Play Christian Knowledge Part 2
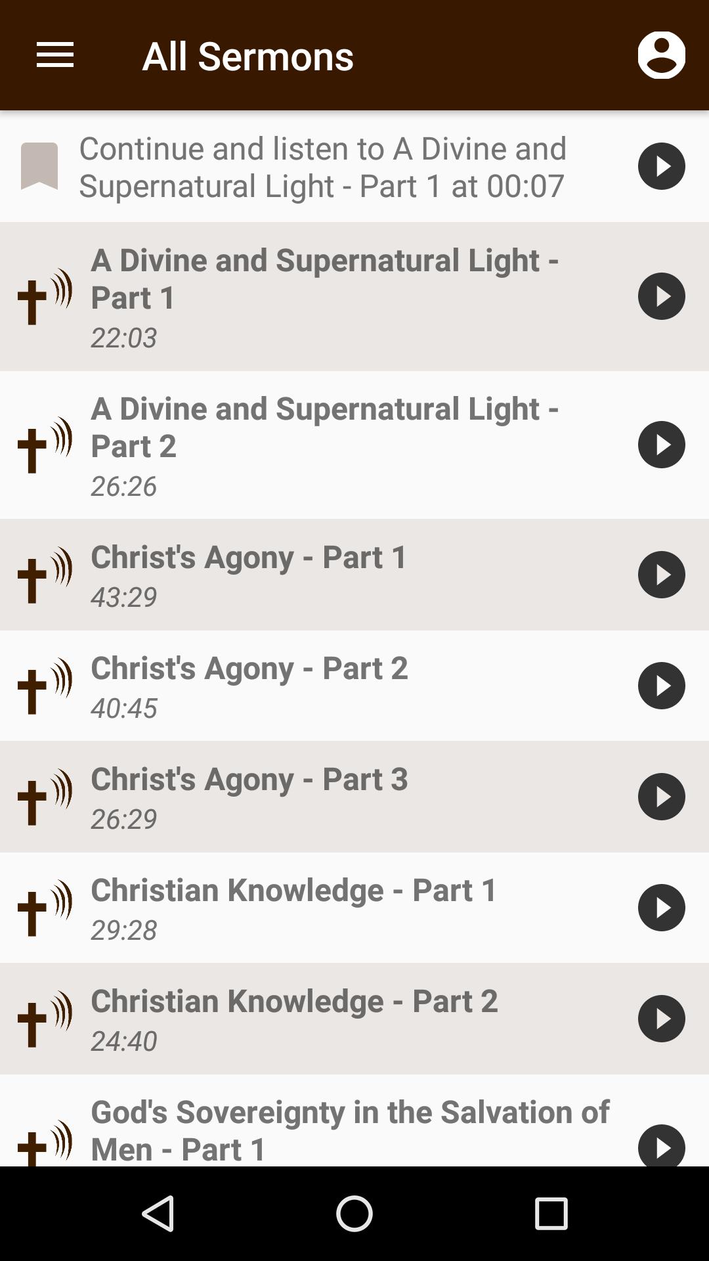 pyautogui.click(x=661, y=1019)
